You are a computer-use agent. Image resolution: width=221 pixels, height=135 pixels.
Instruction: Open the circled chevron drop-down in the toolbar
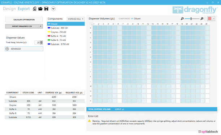tap(53, 9)
